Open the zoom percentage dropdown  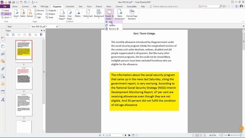click(219, 135)
